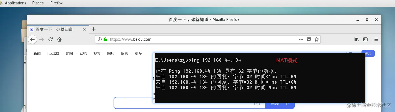This screenshot has height=112, width=395.
Task: Click the 百度一下 search button
Action: tap(280, 103)
